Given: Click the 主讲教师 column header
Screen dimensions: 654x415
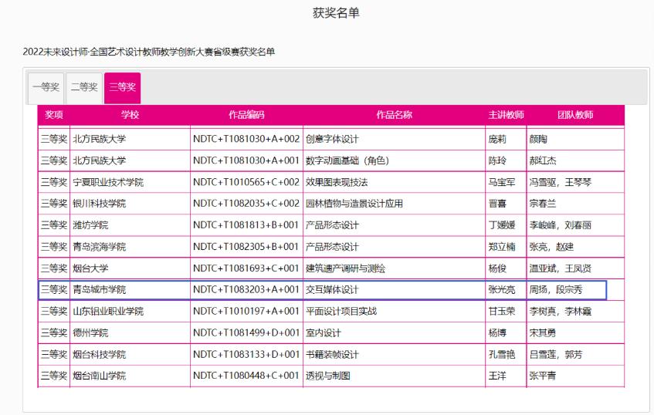Looking at the screenshot, I should (x=506, y=115).
